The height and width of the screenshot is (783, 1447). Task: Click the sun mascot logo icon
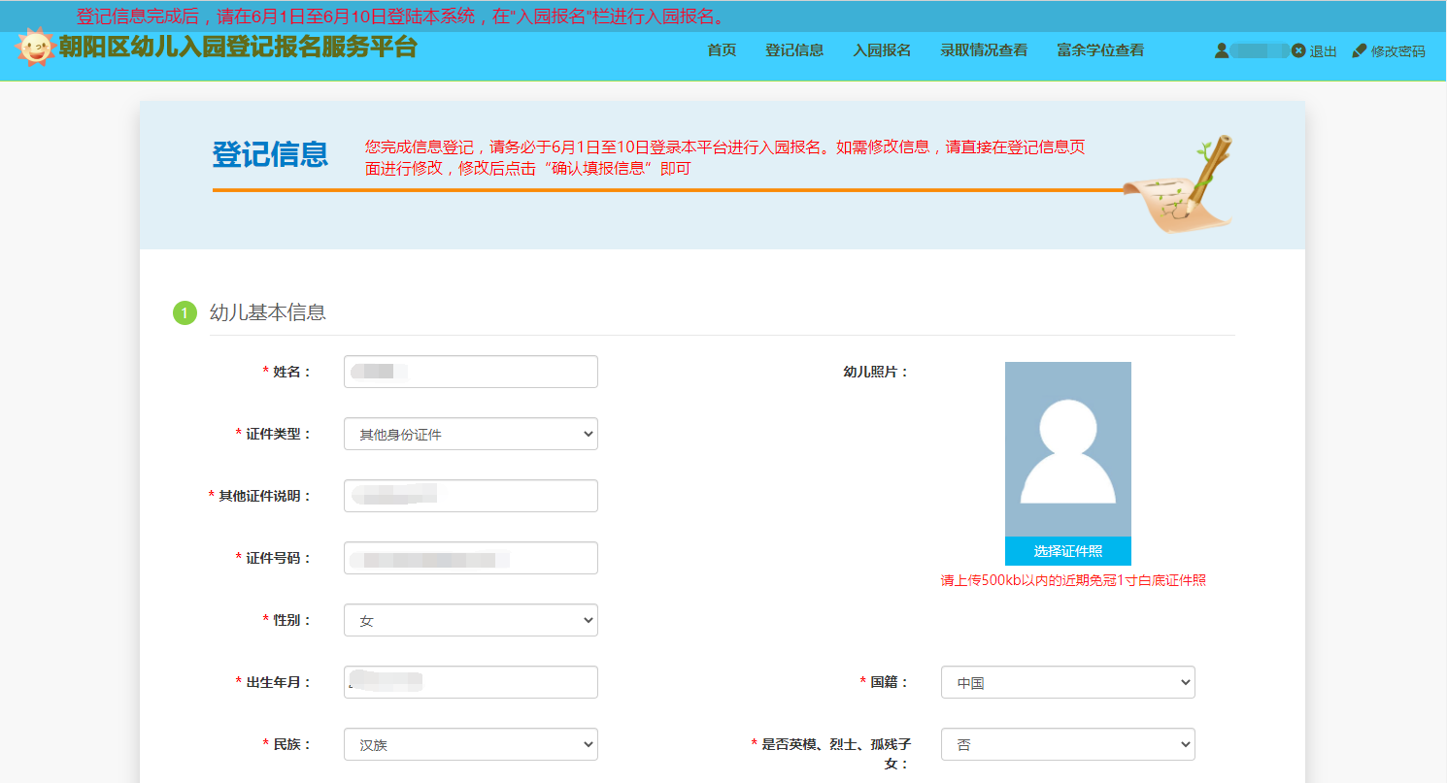point(35,48)
